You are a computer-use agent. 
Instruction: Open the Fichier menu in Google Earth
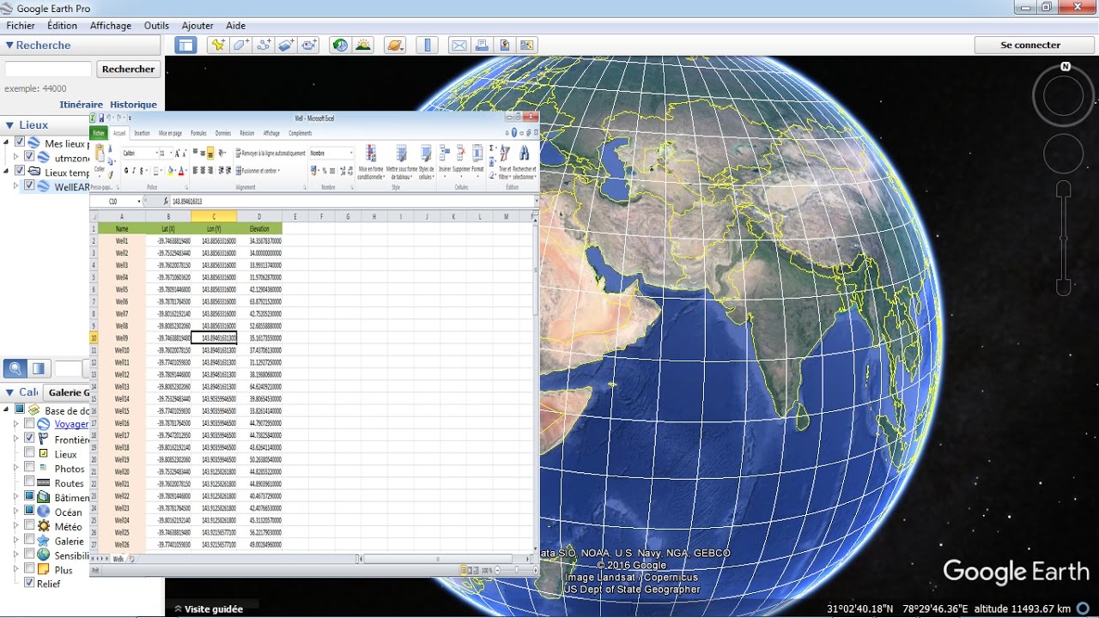(21, 26)
